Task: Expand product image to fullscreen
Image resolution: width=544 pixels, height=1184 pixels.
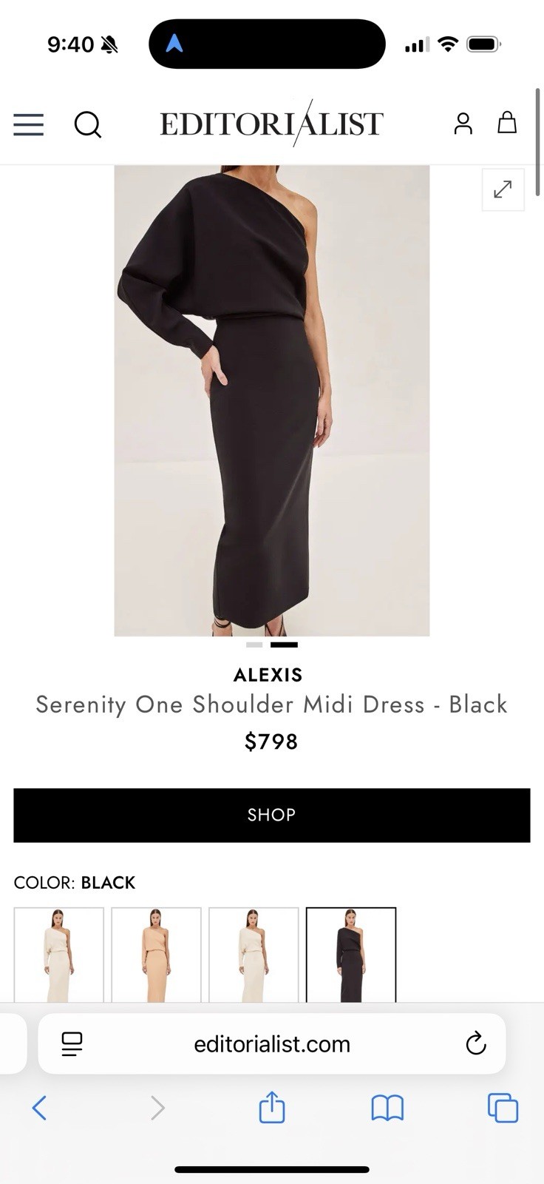Action: [x=503, y=189]
